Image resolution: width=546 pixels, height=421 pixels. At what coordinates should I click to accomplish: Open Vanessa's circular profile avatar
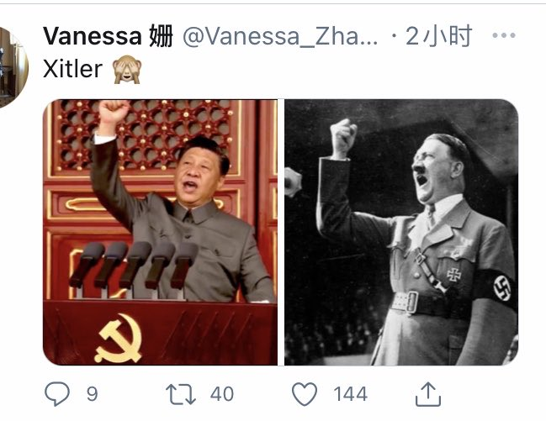pyautogui.click(x=12, y=66)
